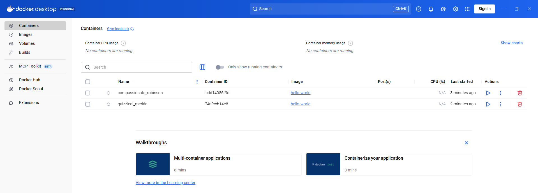Open Settings gear icon

[x=456, y=9]
